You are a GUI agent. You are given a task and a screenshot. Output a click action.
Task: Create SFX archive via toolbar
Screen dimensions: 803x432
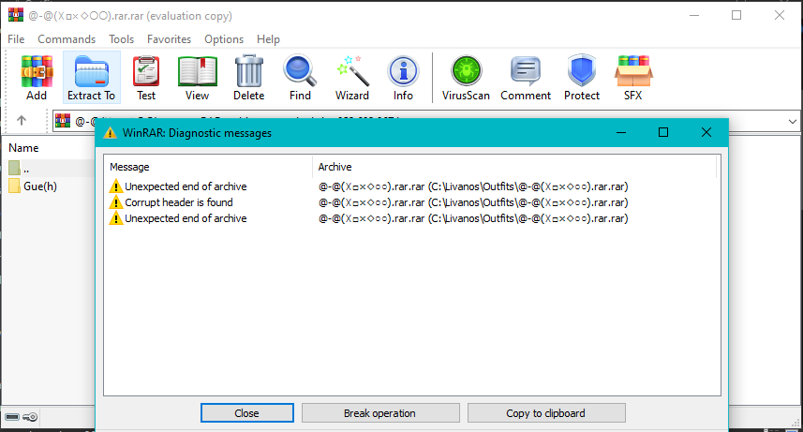click(633, 77)
